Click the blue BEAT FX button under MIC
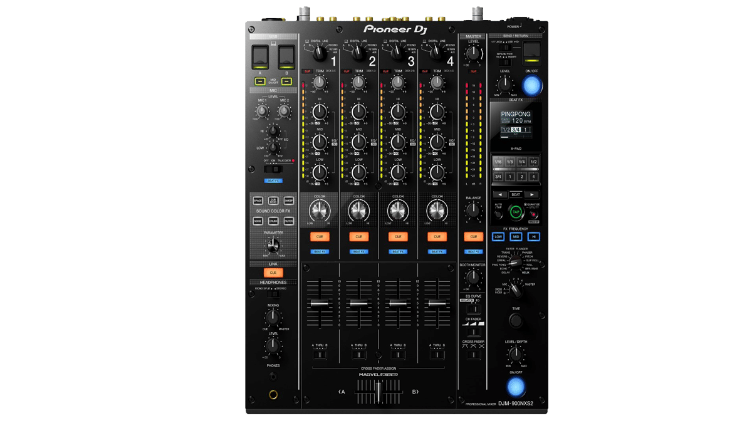Screen dimensions: 752x423 273,180
